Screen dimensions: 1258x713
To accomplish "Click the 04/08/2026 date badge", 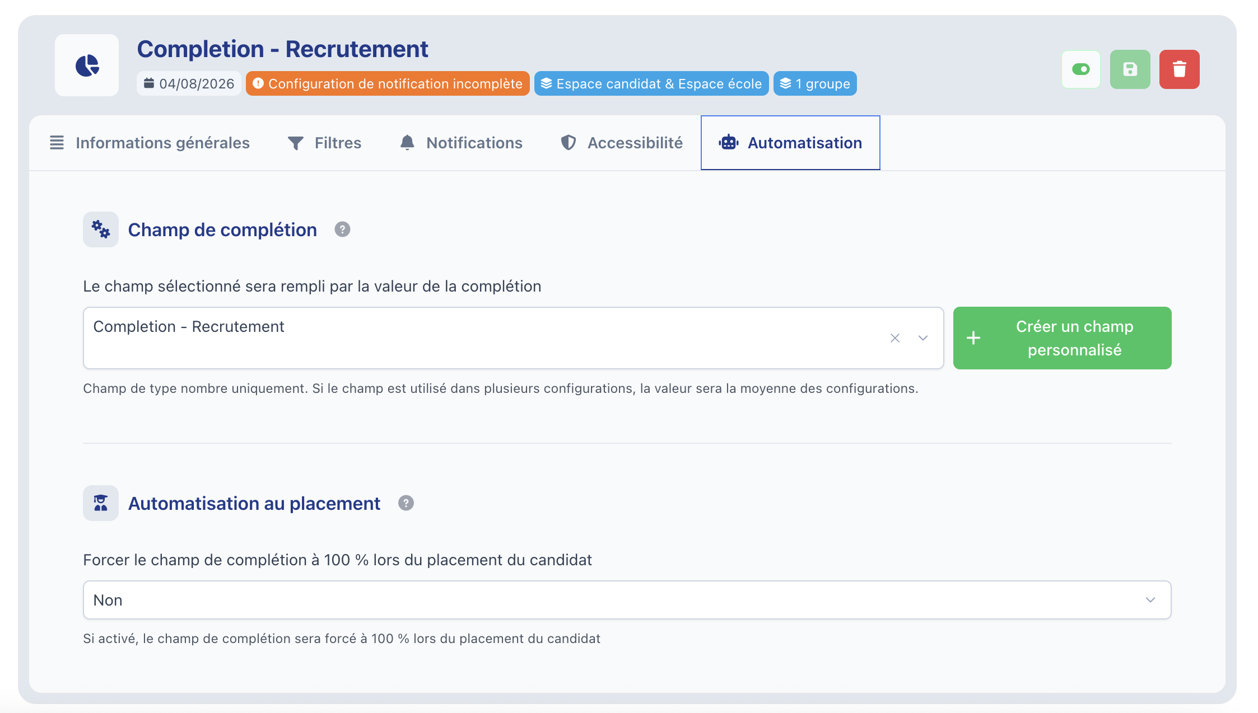I will [189, 83].
